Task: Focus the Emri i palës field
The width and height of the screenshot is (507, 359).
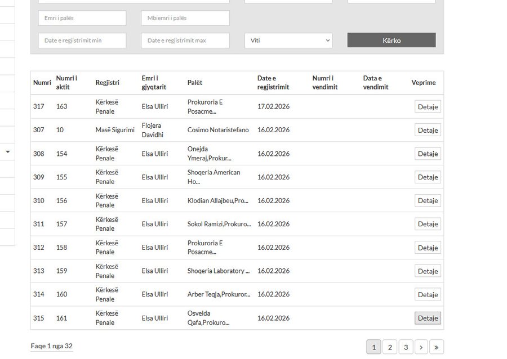Action: tap(82, 18)
